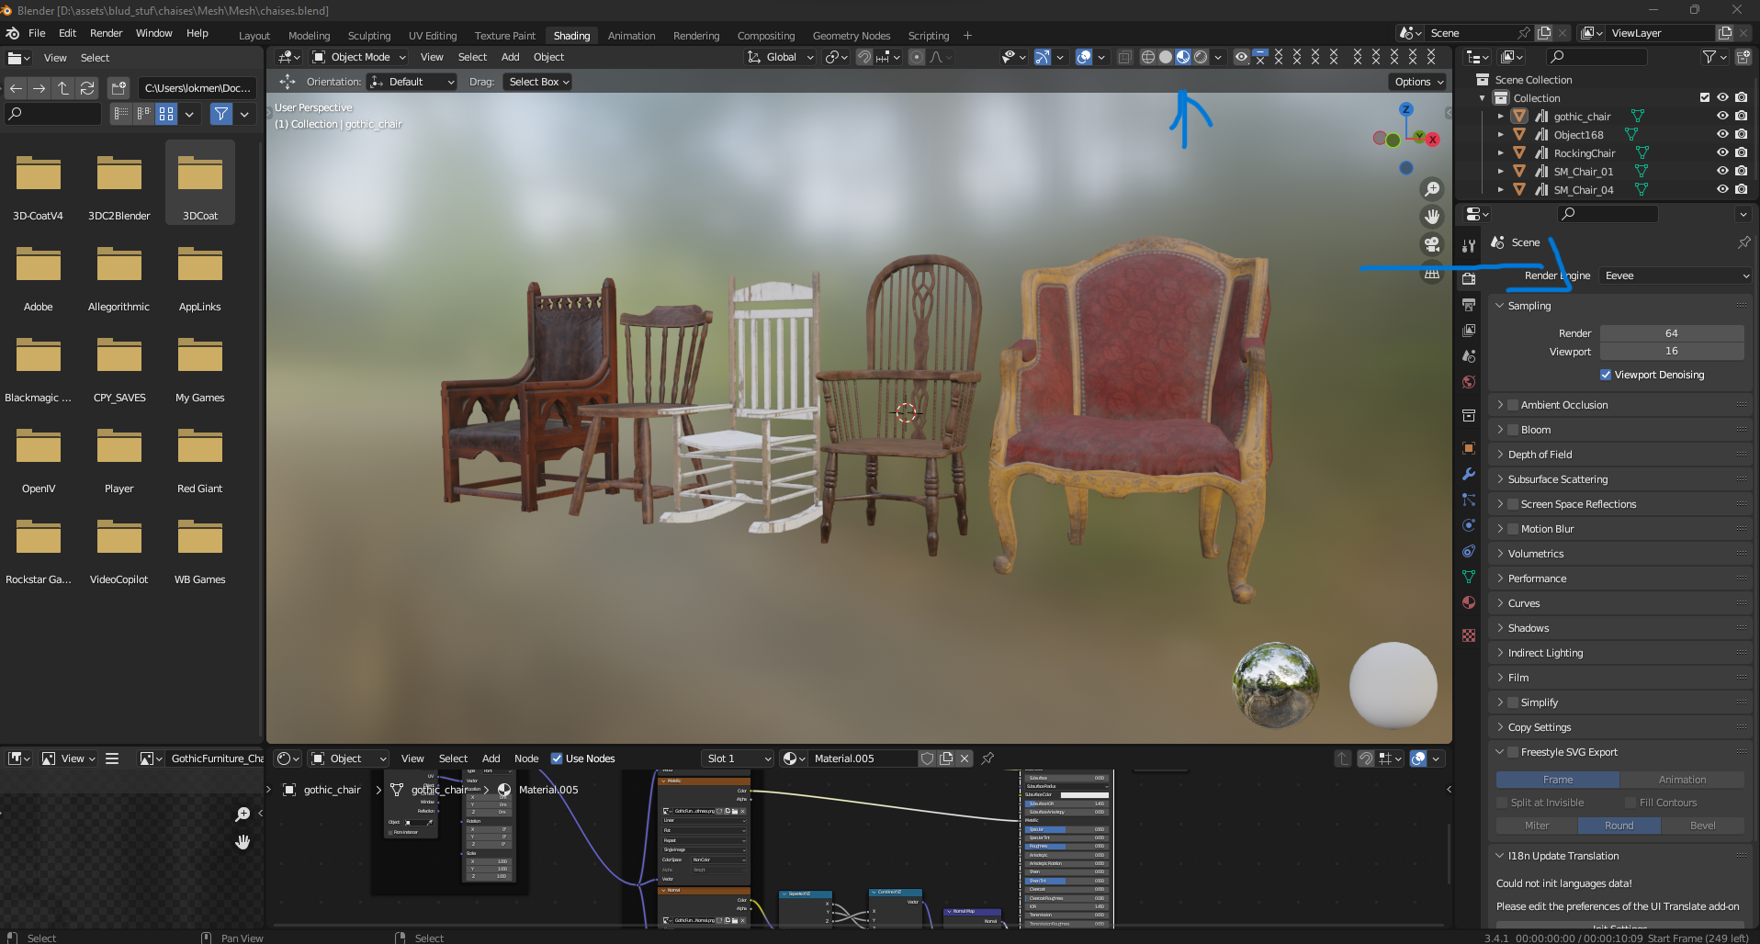Activate the viewport Zoom magnifier icon
Screen dimensions: 1760x944
point(1432,188)
